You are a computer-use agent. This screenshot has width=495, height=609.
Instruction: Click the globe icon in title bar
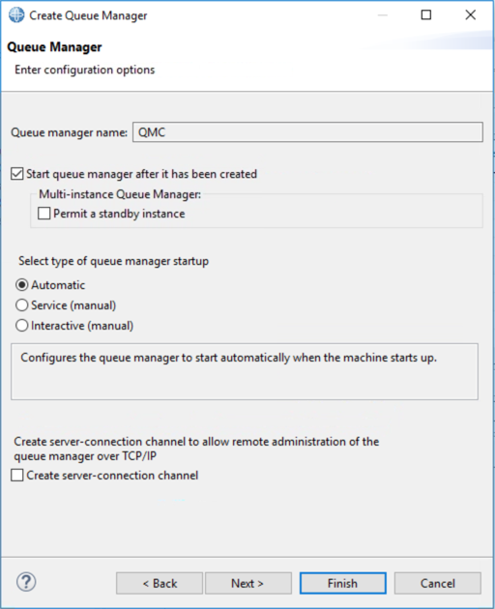(x=15, y=15)
